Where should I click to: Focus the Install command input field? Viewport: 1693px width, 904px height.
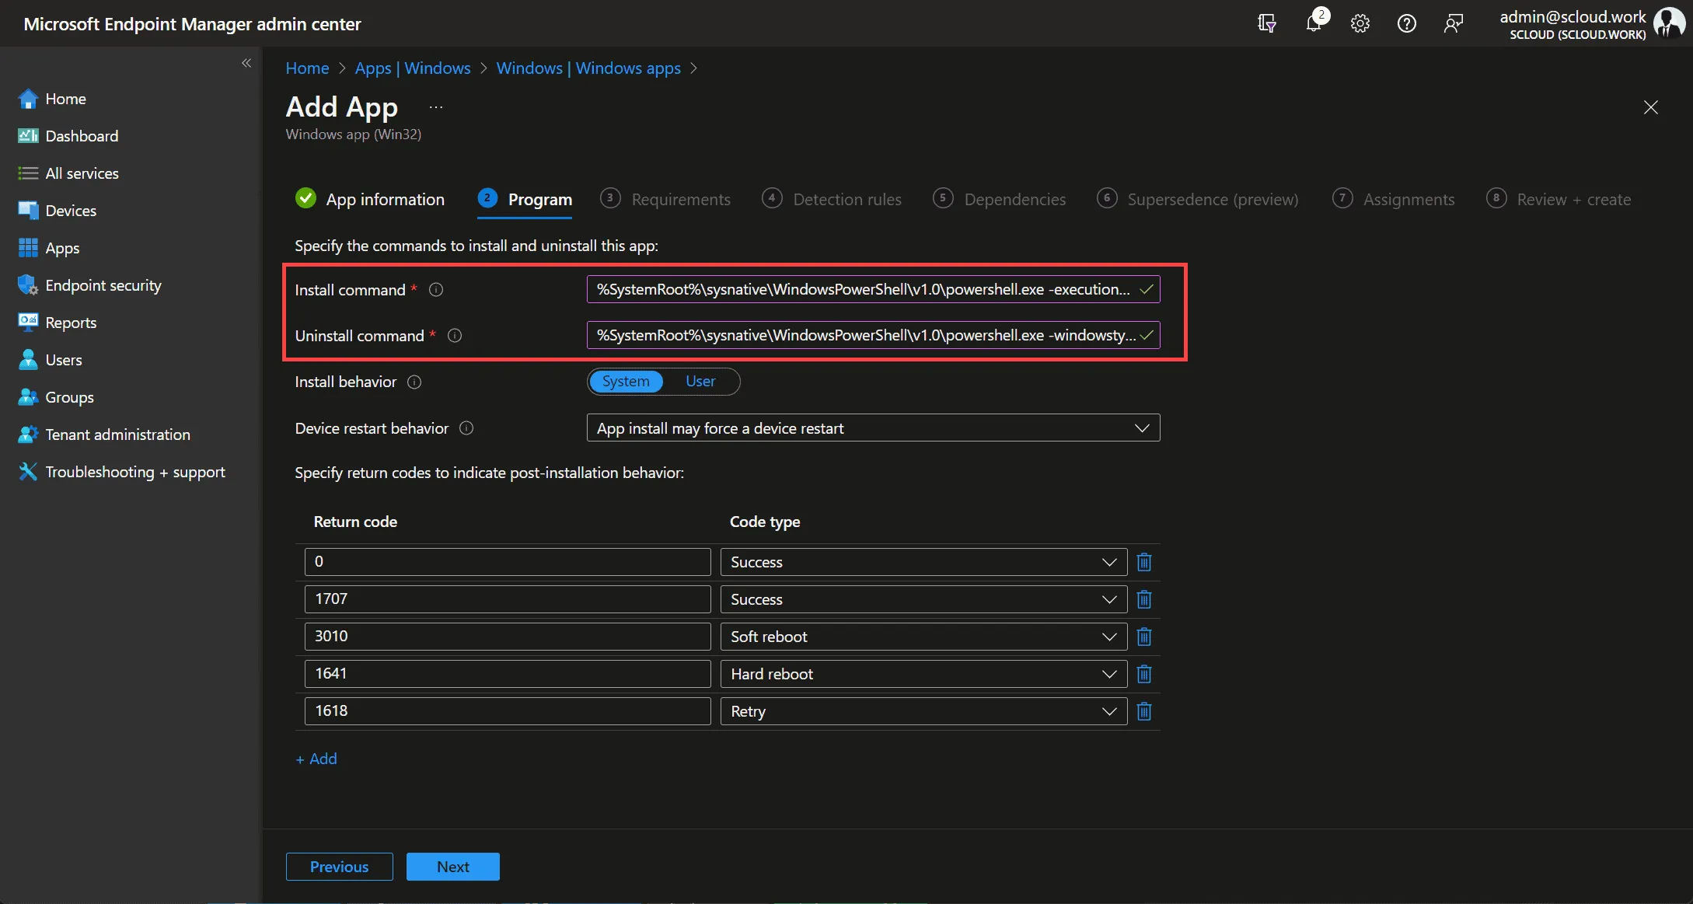[x=873, y=289]
